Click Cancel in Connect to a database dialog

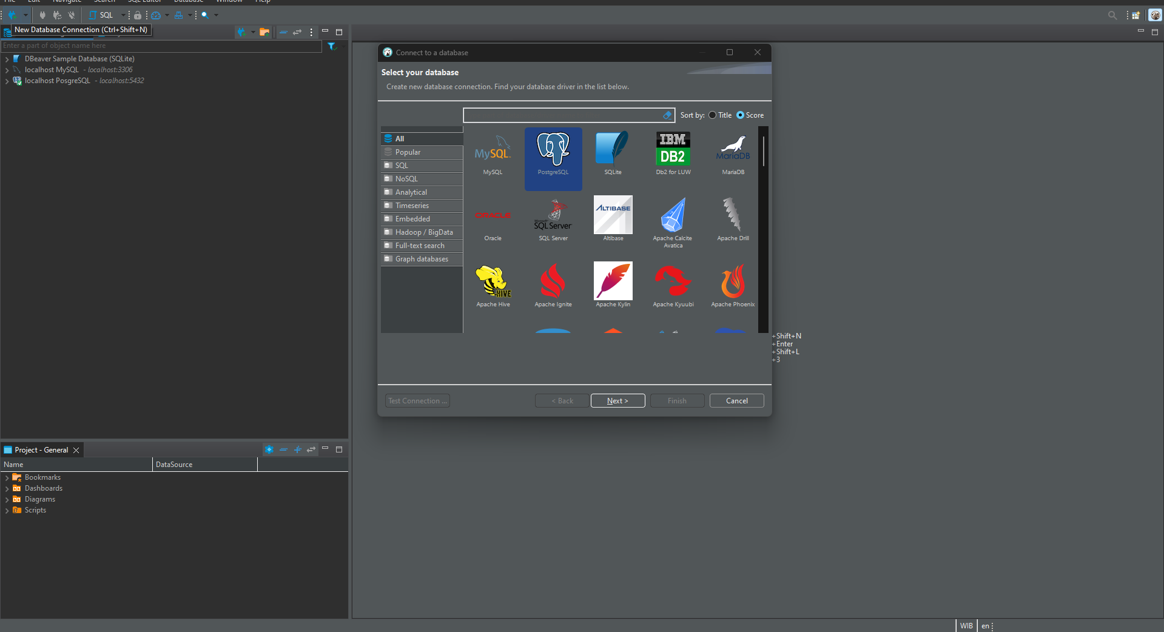(737, 401)
